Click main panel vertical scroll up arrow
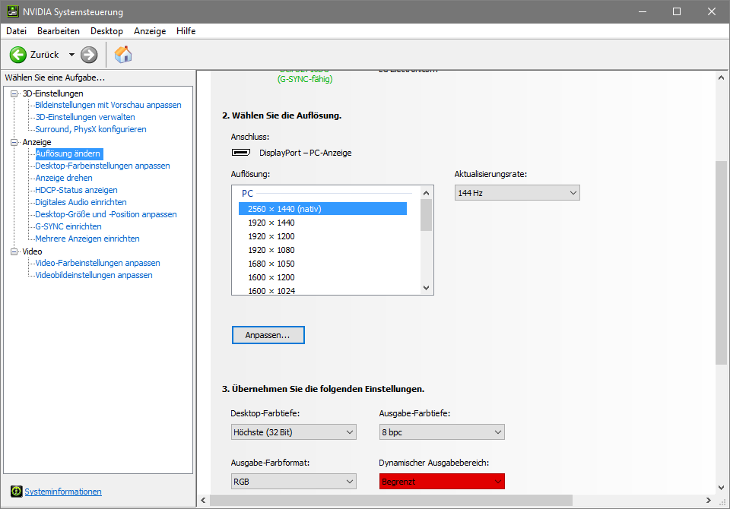This screenshot has width=730, height=509. point(721,77)
